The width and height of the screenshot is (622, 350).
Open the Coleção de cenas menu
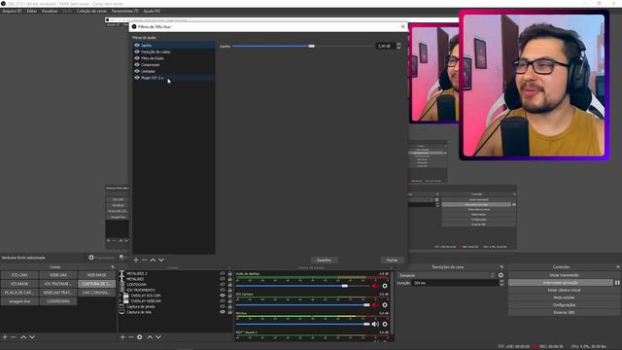pyautogui.click(x=91, y=11)
